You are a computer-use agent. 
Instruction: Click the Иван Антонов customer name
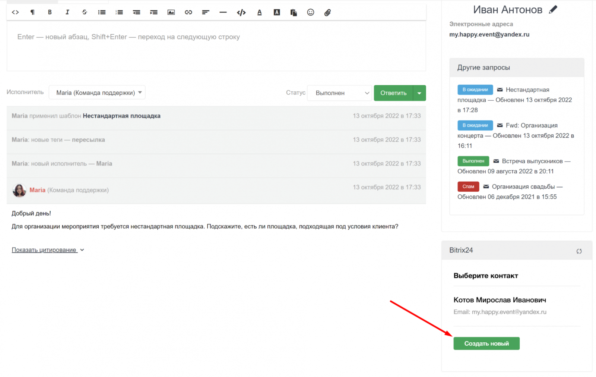pyautogui.click(x=508, y=10)
